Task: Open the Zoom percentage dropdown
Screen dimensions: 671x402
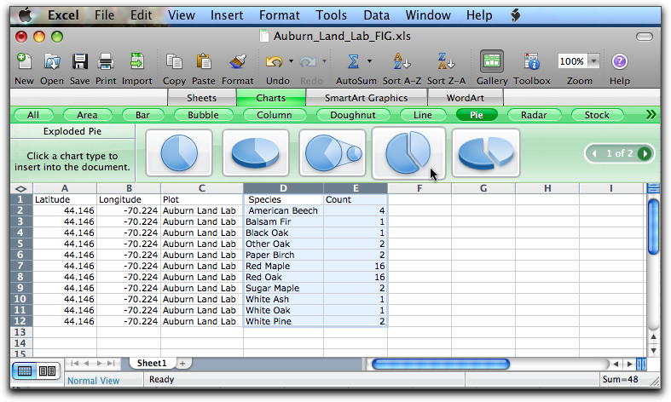Action: tap(593, 61)
